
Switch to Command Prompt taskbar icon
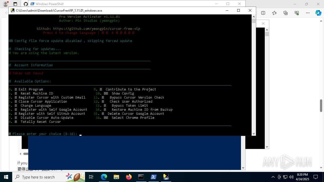click(141, 177)
